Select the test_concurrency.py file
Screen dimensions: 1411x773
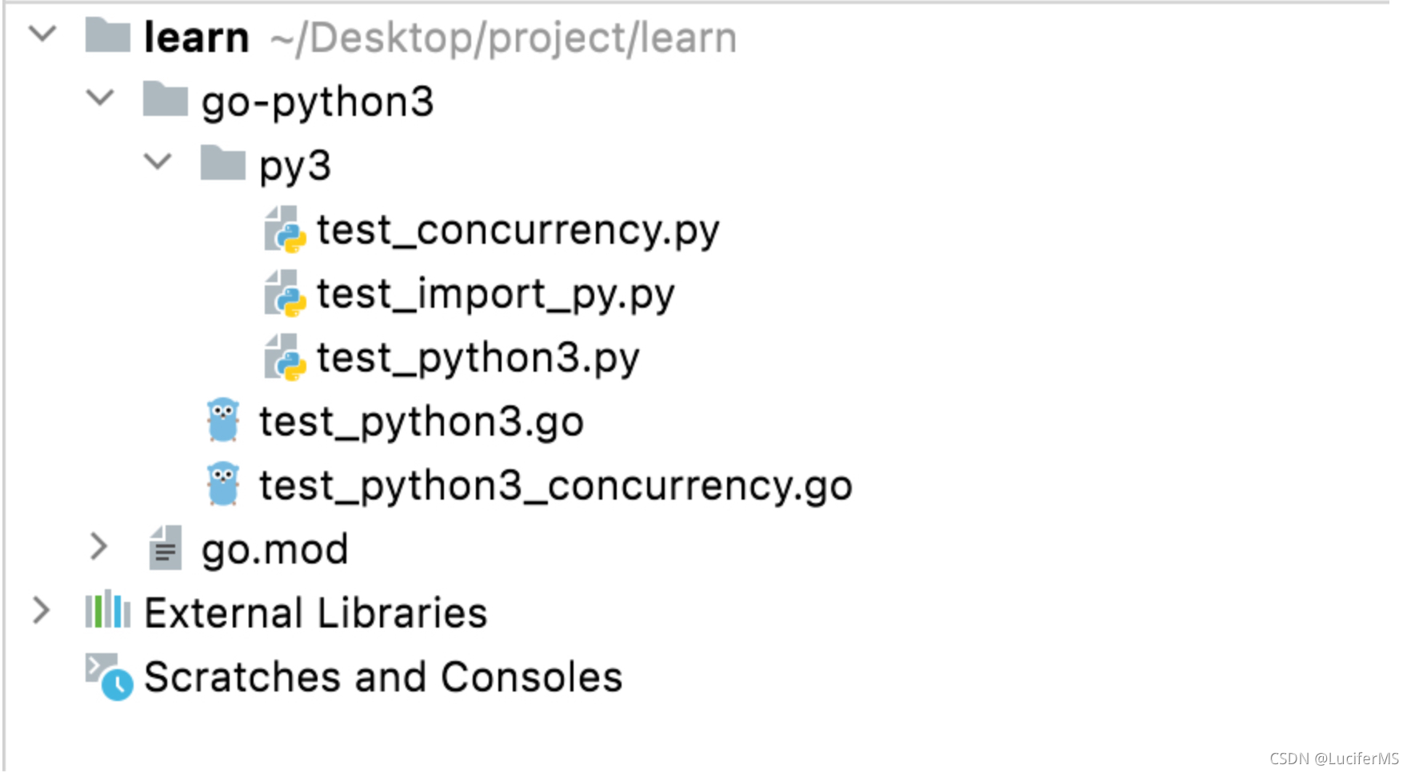[518, 229]
